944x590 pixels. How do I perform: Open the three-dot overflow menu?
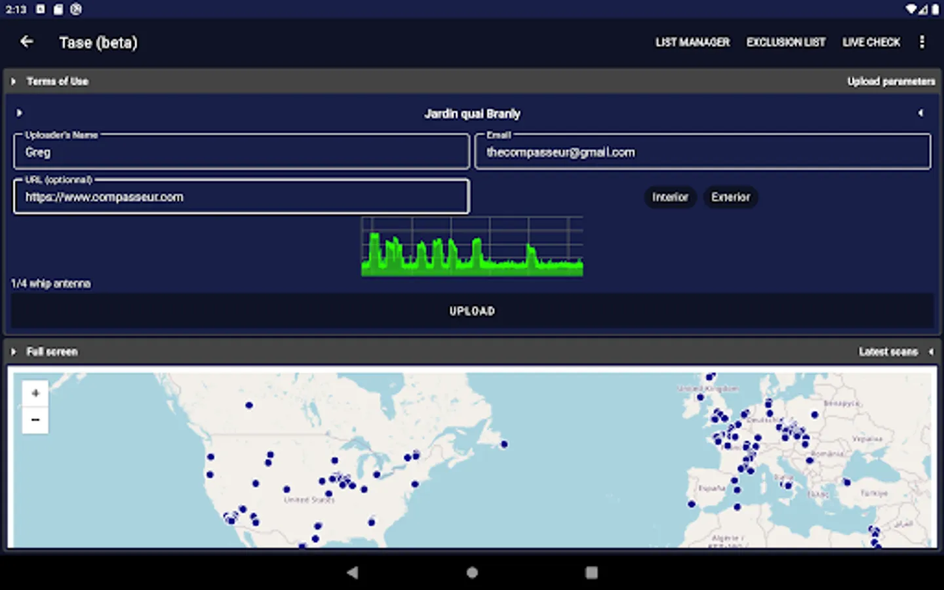pos(922,42)
